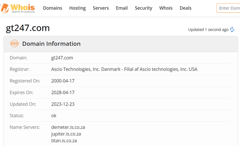Refresh the whois record with the blue arrows icon
Viewport: 240px width, 146px height.
tap(232, 30)
